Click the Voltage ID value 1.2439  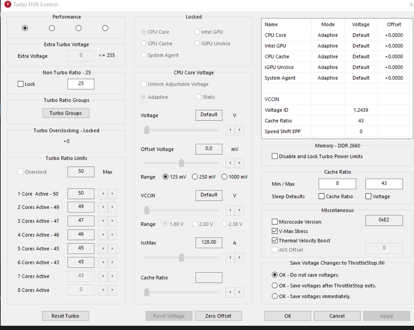[x=361, y=110]
